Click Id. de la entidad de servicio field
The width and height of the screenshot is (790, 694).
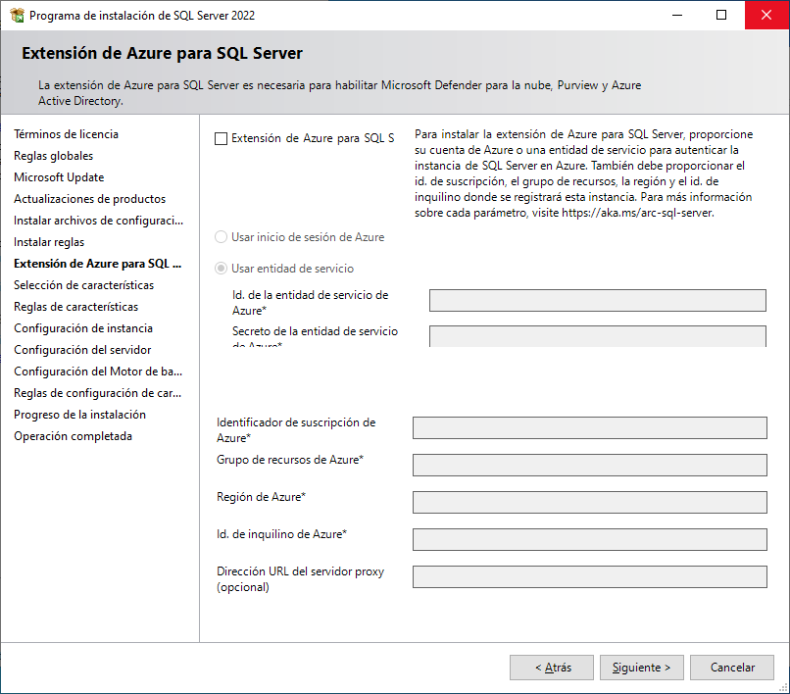pos(597,300)
